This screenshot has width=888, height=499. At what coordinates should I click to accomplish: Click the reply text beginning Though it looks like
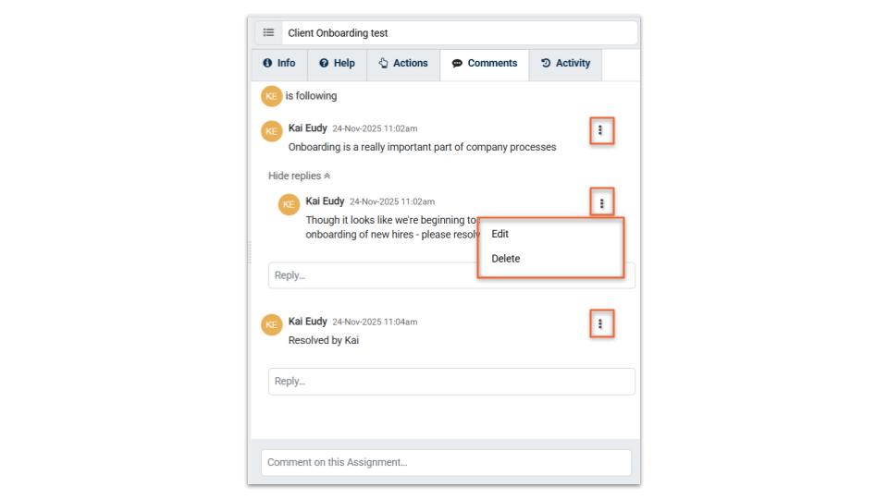coord(392,227)
